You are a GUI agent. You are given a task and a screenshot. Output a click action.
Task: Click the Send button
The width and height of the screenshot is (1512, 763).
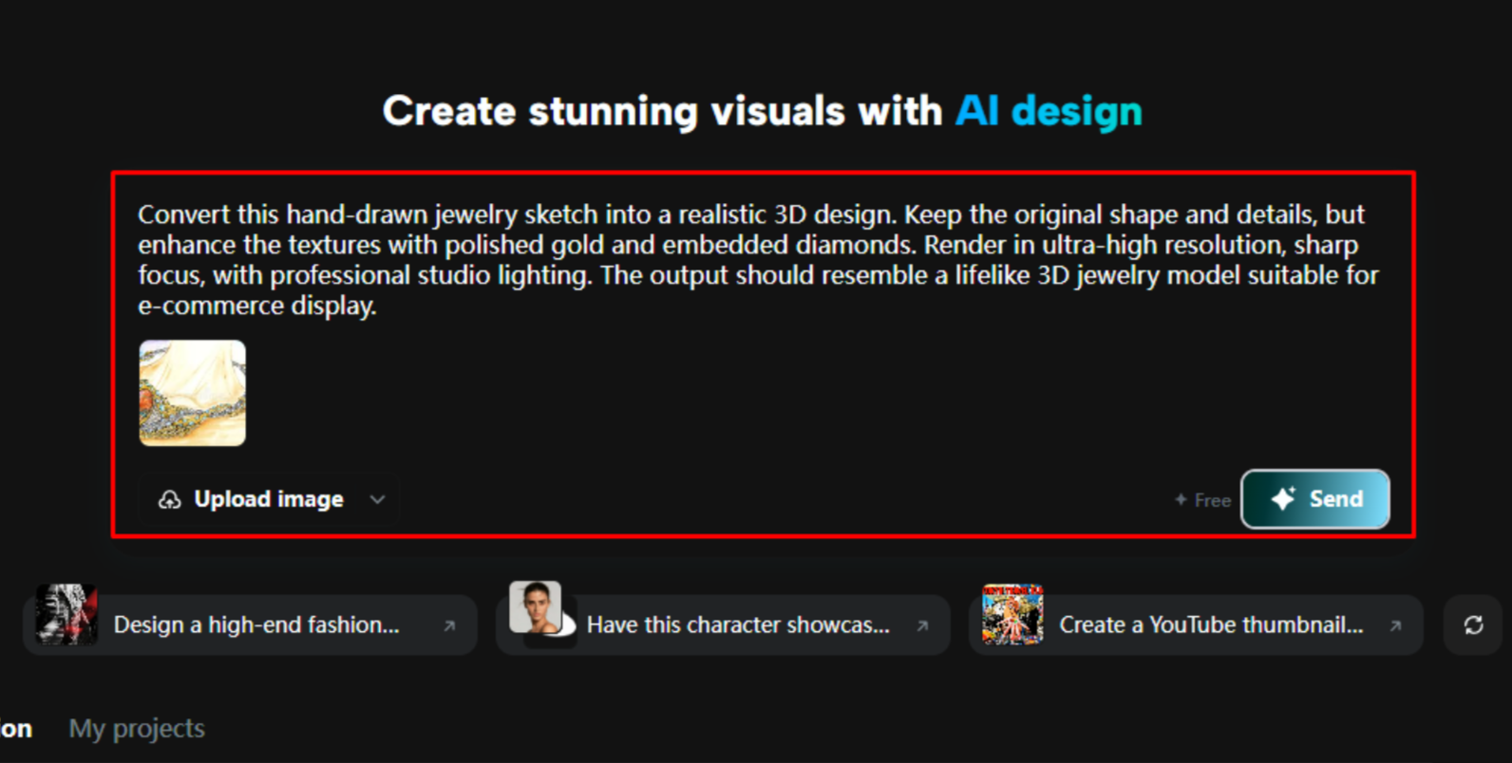pyautogui.click(x=1315, y=499)
